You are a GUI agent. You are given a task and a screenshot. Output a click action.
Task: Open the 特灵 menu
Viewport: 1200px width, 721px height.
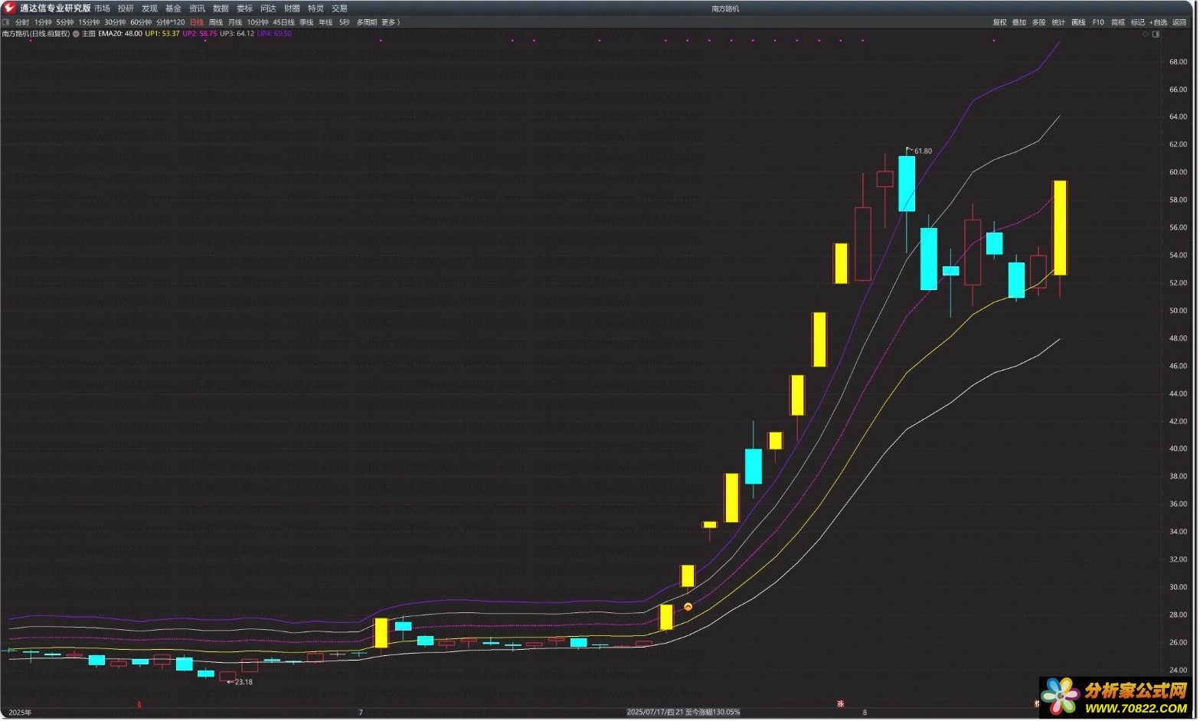pos(316,8)
